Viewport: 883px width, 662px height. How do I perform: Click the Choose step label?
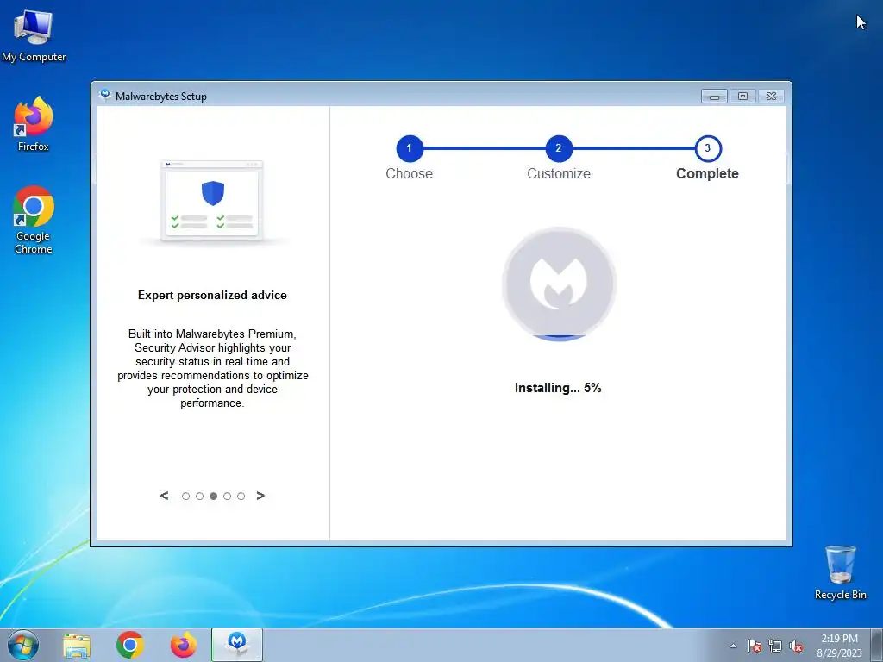tap(410, 173)
